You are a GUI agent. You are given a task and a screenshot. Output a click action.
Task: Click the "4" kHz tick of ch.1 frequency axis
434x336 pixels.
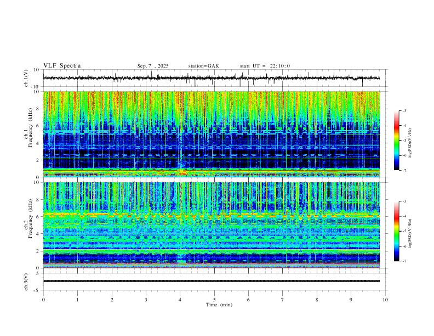tap(38, 143)
